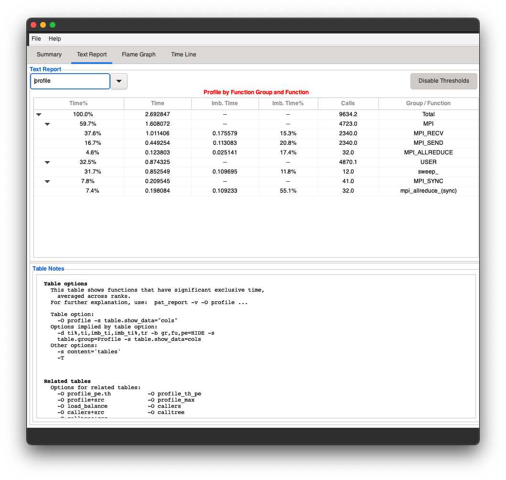This screenshot has width=506, height=480.
Task: Click the profile report input field
Action: (70, 81)
